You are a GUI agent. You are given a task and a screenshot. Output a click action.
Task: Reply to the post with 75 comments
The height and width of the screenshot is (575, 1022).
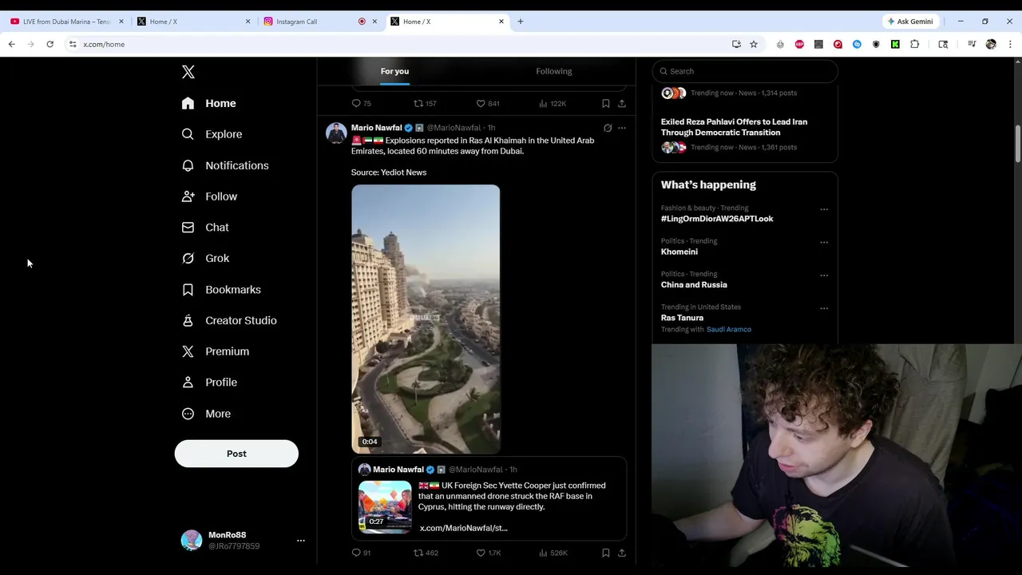(x=362, y=103)
